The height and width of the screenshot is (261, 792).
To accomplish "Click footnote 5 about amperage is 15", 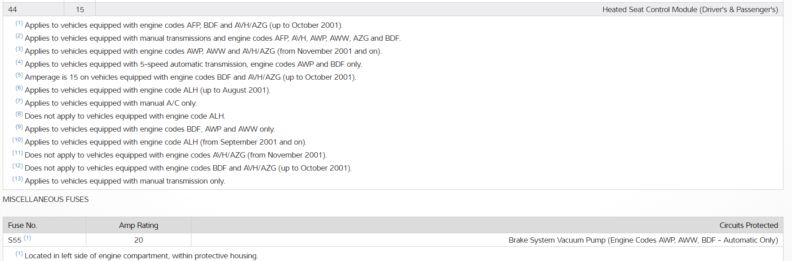I will 190,77.
